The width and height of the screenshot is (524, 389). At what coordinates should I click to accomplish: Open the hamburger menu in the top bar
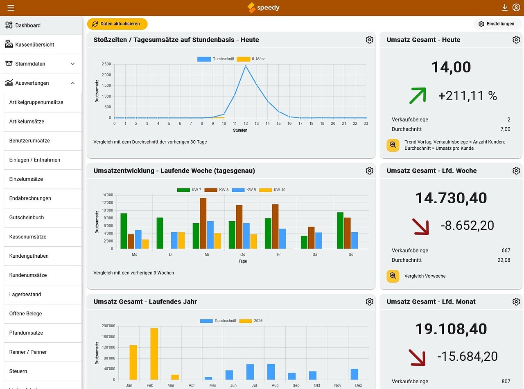click(11, 7)
